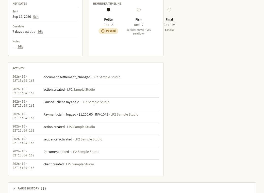The image size is (264, 193).
Task: Select the Final reminder timeline dot
Action: click(169, 10)
